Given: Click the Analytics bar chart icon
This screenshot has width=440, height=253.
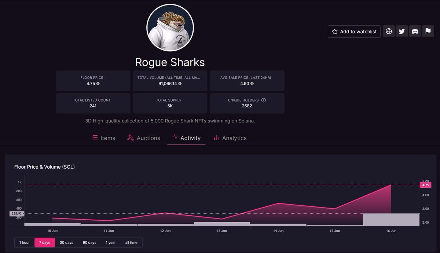Looking at the screenshot, I should tap(216, 137).
